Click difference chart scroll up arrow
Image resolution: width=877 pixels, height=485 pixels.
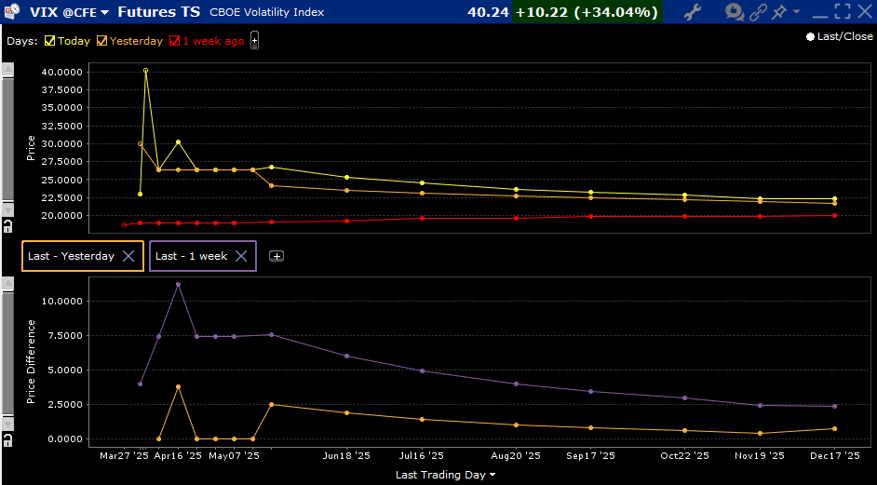click(x=7, y=284)
